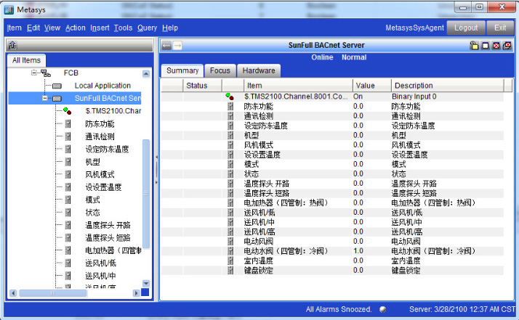
Task: Click the lock icon in panel header
Action: click(474, 45)
